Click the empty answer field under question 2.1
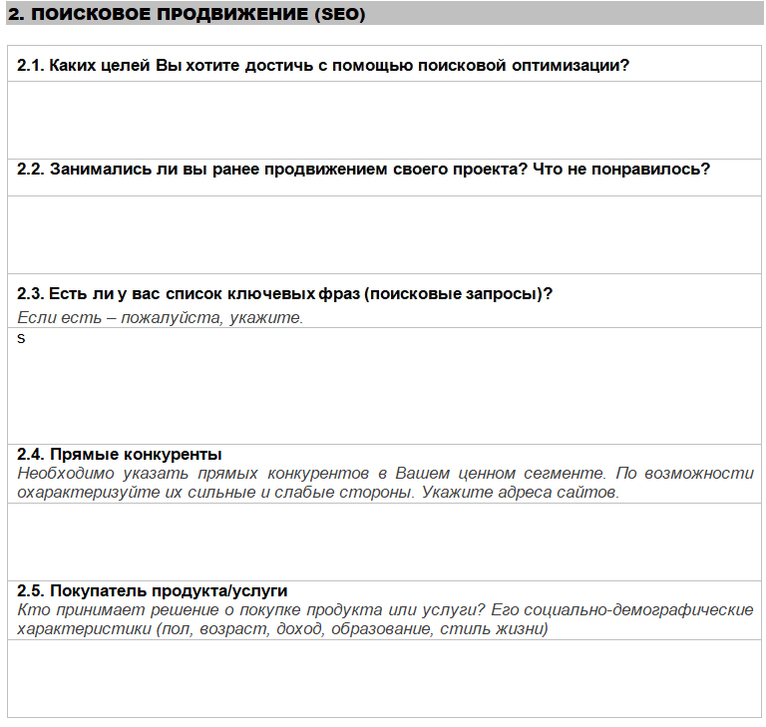The image size is (766, 727). (384, 120)
